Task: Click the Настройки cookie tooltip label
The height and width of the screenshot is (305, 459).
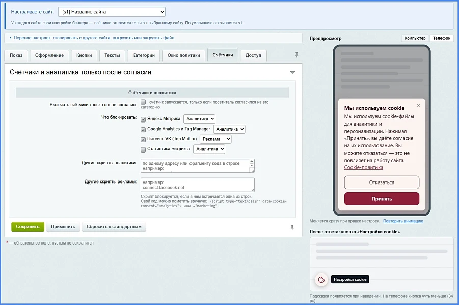Action: [x=350, y=279]
